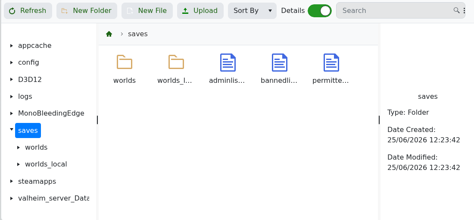Click the Upload button label
Screen dimensions: 474x220
click(x=206, y=11)
